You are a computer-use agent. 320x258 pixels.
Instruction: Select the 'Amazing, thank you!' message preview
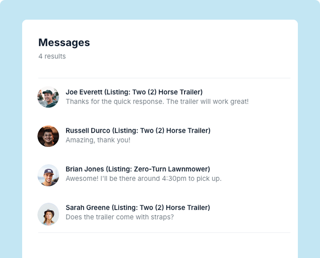[98, 140]
